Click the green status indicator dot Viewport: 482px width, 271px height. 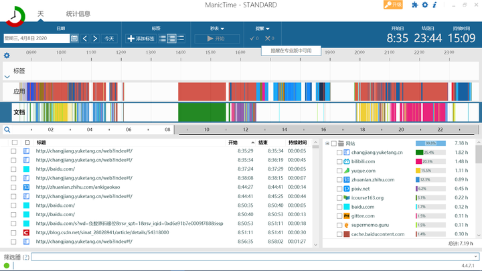[7, 266]
